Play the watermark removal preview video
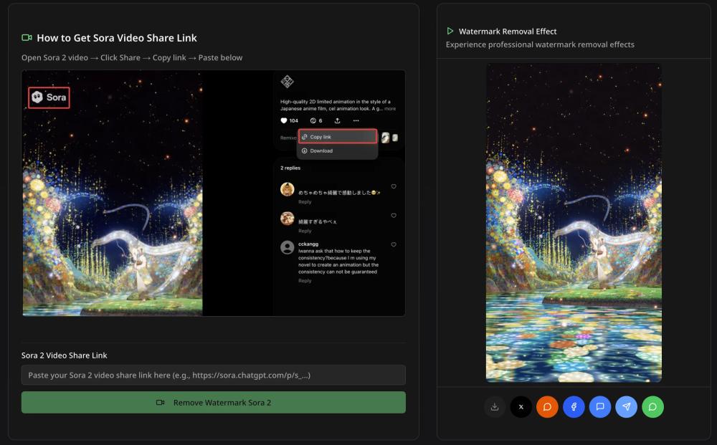 (574, 222)
